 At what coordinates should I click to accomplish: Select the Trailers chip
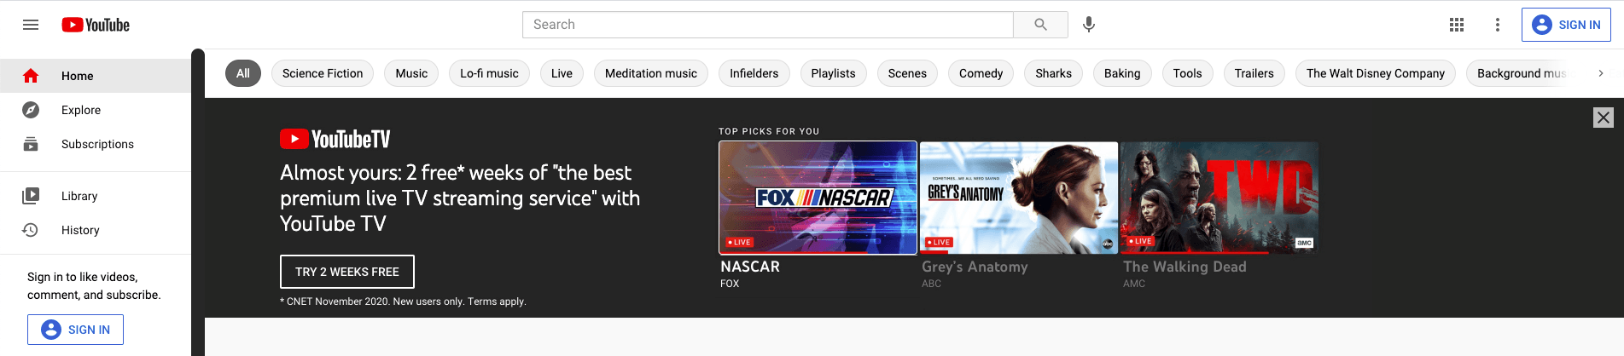coord(1254,73)
